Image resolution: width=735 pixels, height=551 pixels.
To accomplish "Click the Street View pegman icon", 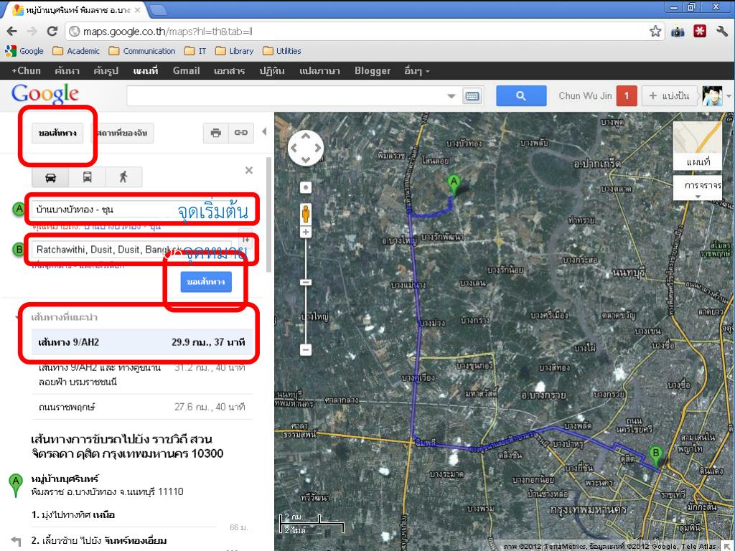I will [x=306, y=214].
